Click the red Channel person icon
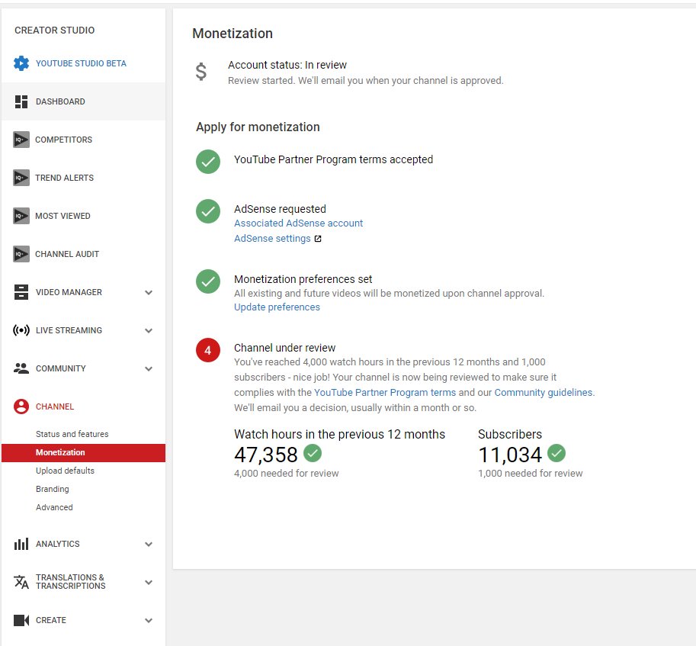 click(21, 407)
